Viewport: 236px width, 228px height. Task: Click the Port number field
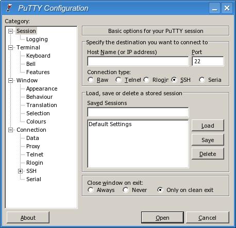208,61
